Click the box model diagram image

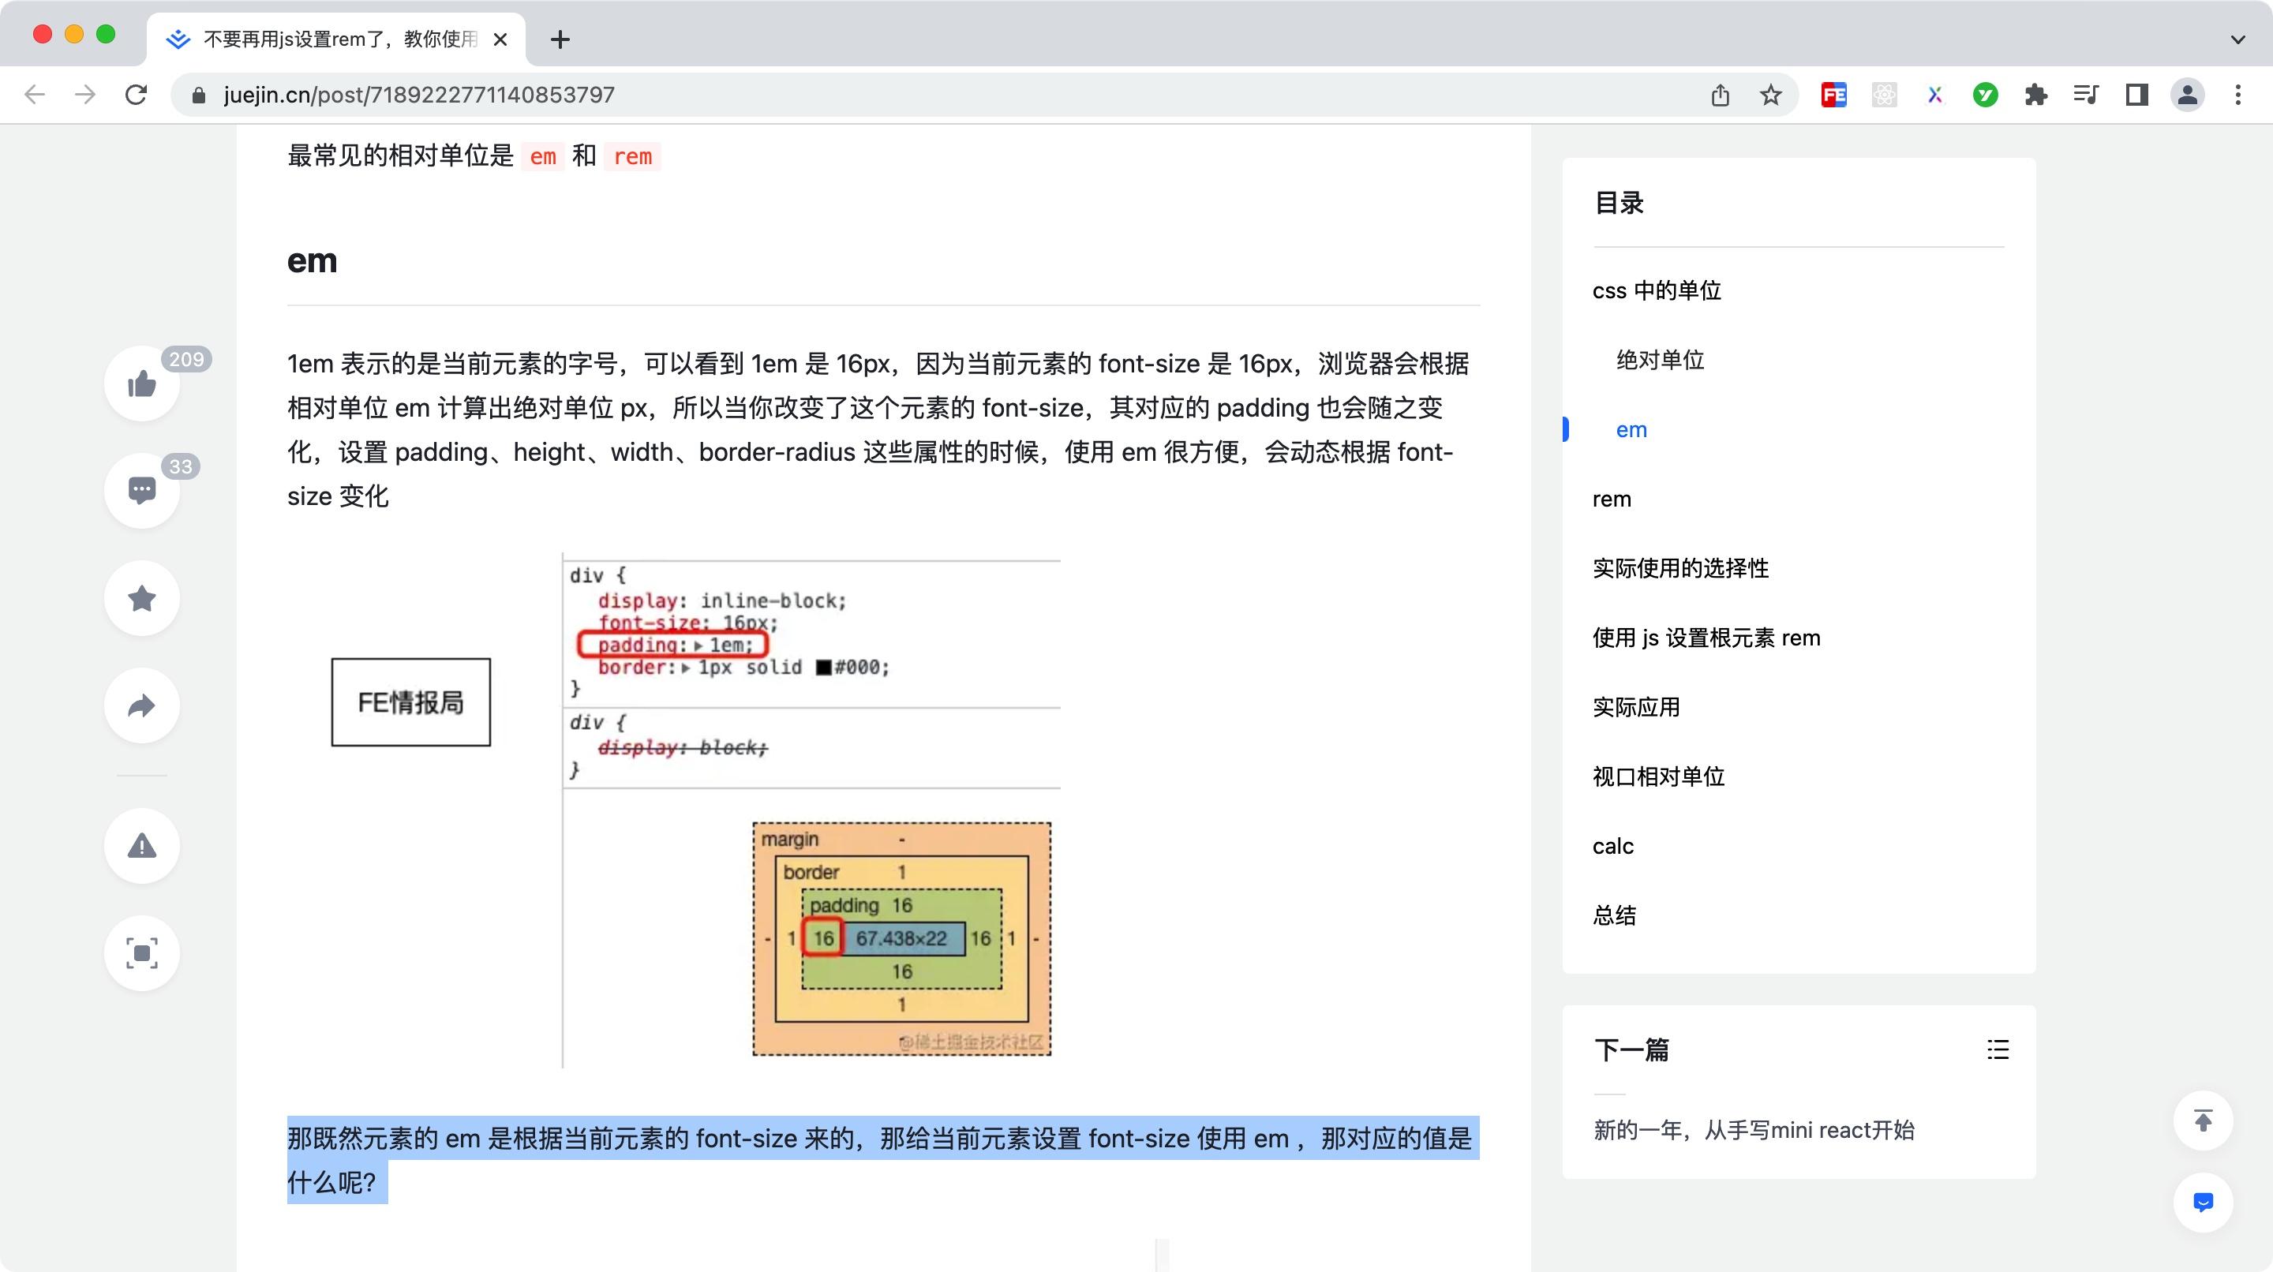[901, 938]
